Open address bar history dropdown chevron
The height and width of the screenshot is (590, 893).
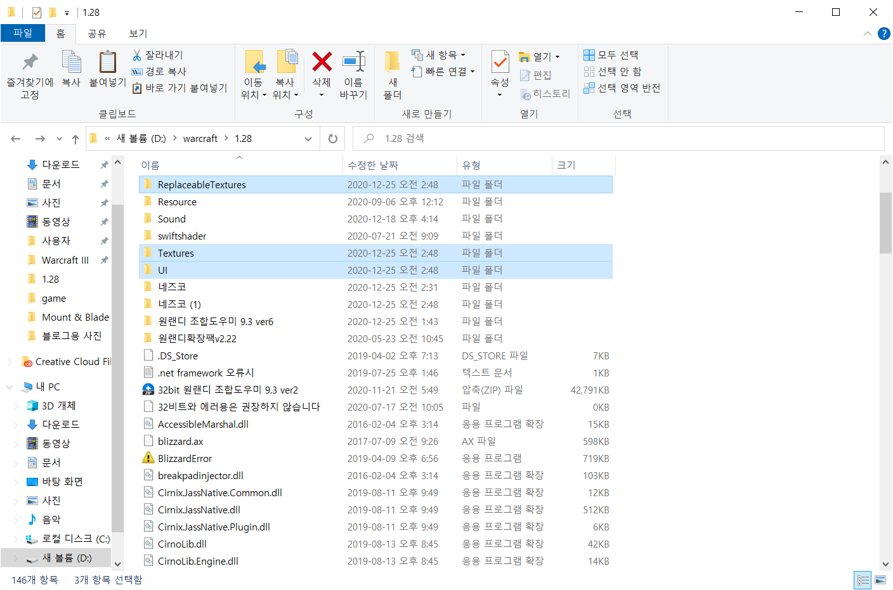[x=308, y=139]
